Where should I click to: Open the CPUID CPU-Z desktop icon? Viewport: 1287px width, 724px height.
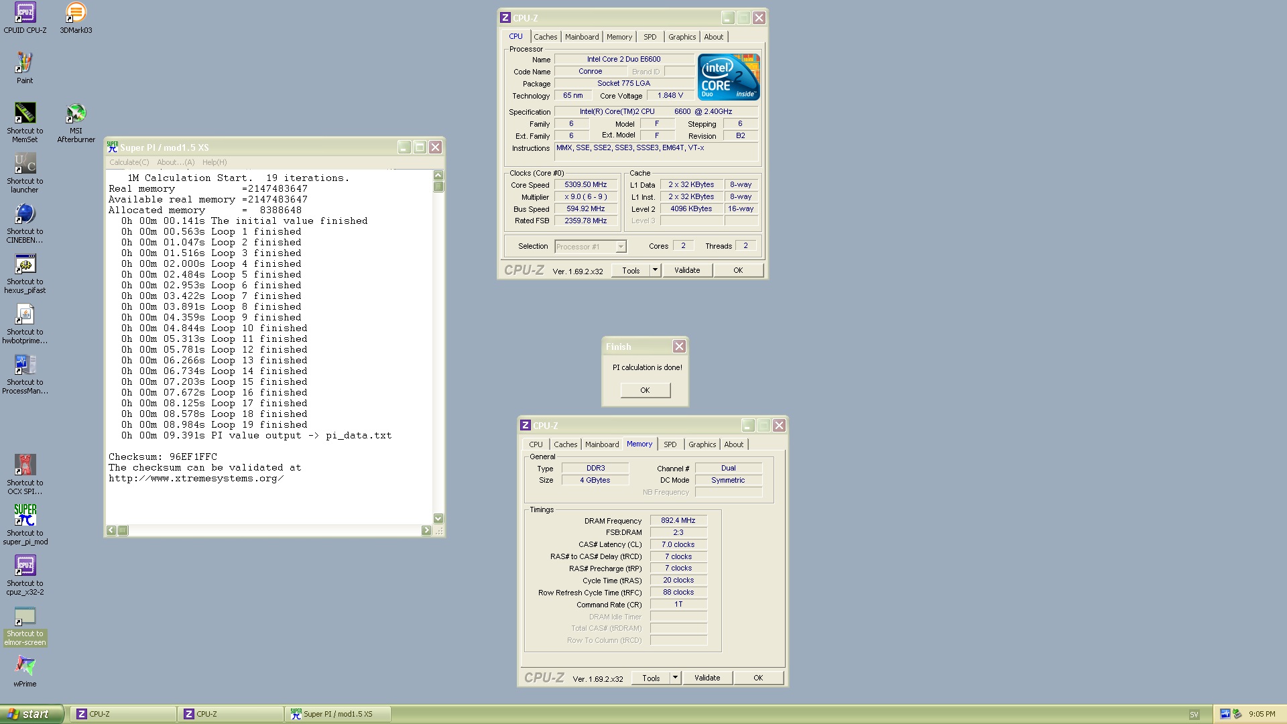(25, 18)
